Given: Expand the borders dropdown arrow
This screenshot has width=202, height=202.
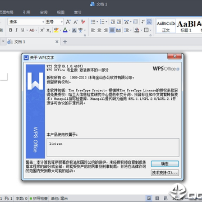Looking at the screenshot, I should pos(150,30).
